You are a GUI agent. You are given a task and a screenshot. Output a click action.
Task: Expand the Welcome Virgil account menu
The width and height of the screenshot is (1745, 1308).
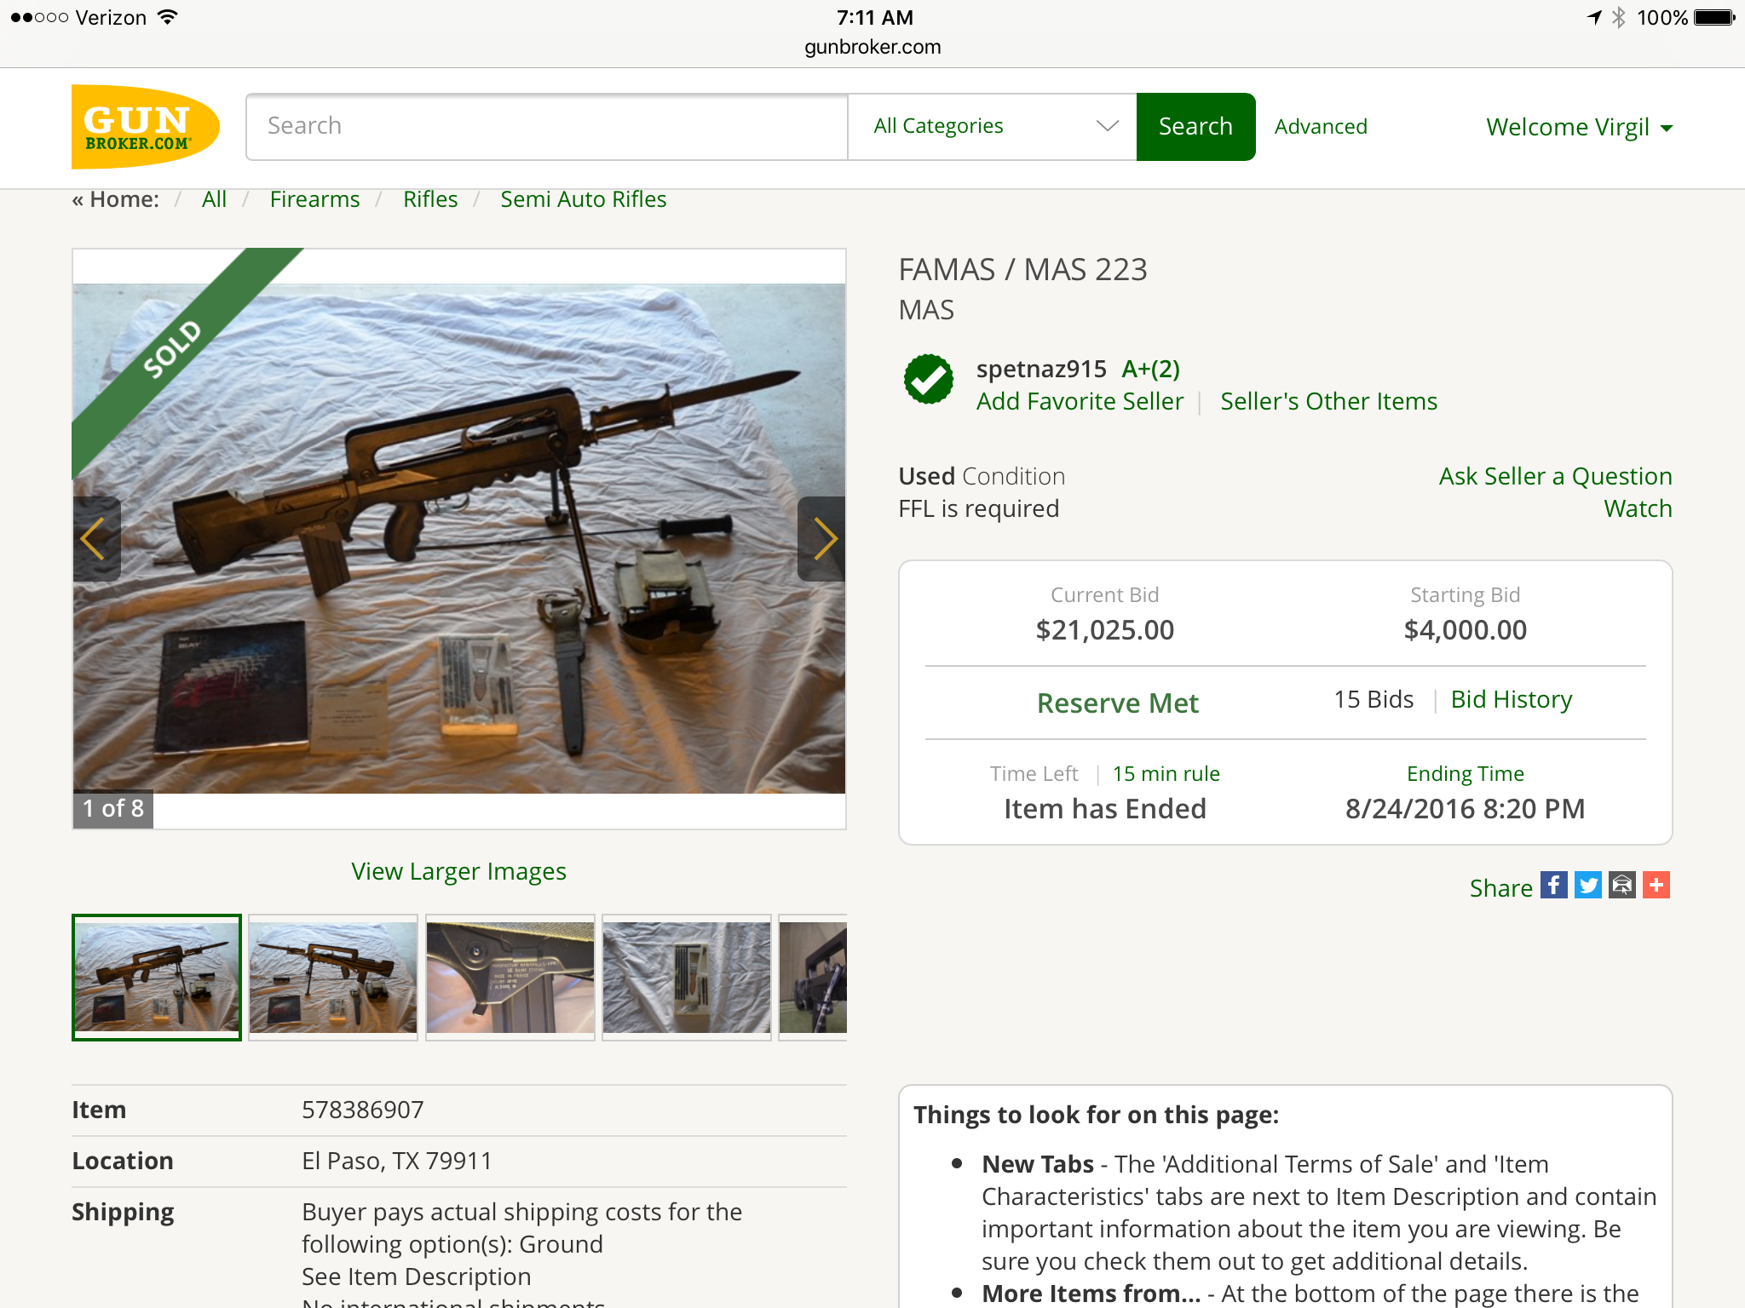(1579, 127)
